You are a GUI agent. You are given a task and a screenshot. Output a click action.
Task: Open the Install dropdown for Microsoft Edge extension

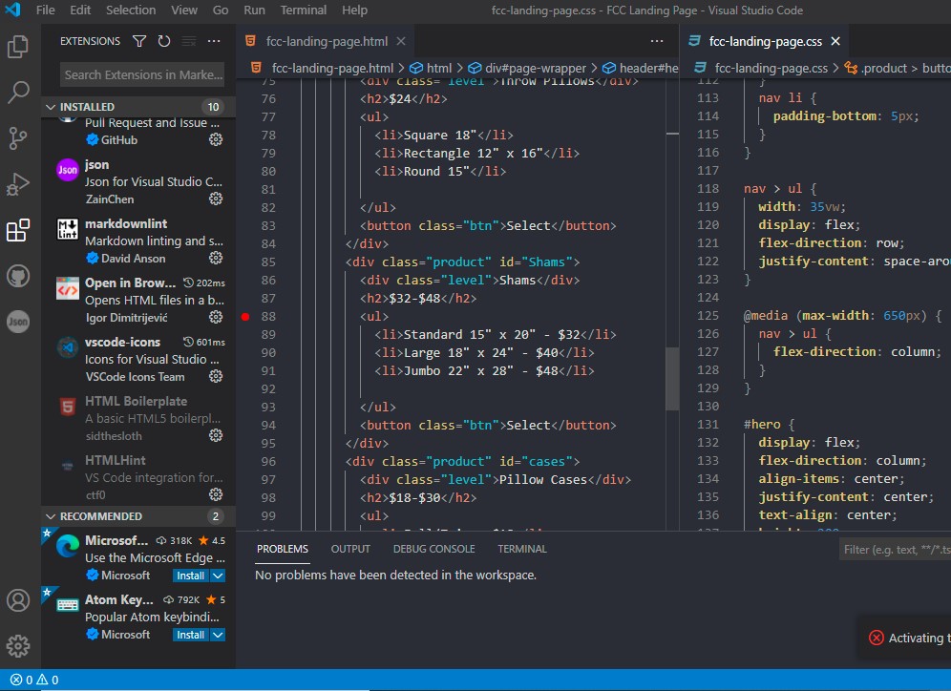tap(217, 575)
